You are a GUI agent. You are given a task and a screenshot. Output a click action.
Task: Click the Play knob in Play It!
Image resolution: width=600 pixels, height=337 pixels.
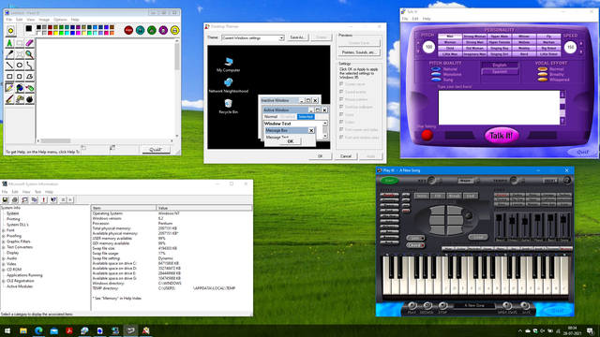click(x=412, y=306)
